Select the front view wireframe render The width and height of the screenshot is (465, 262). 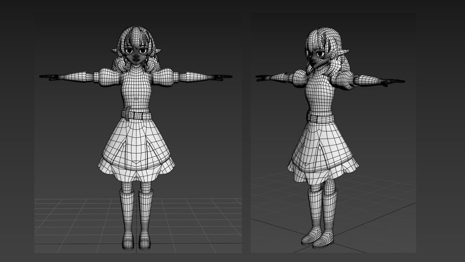(138, 133)
